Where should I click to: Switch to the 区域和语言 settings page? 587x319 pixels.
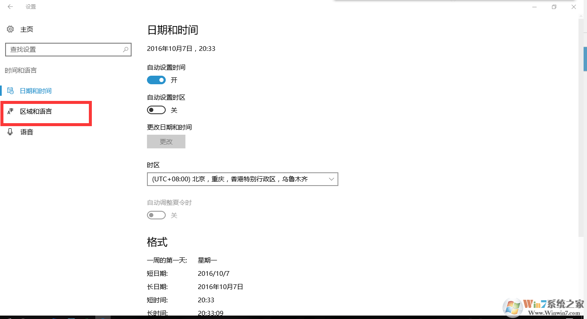point(36,111)
